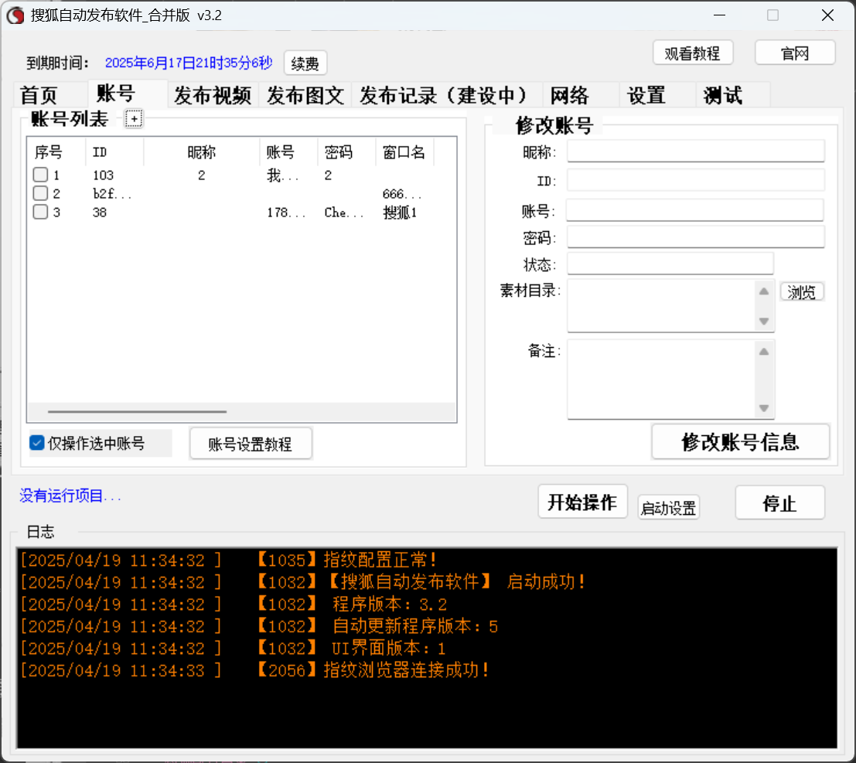Click the 没有运行项目... status text
856x763 pixels.
(70, 496)
